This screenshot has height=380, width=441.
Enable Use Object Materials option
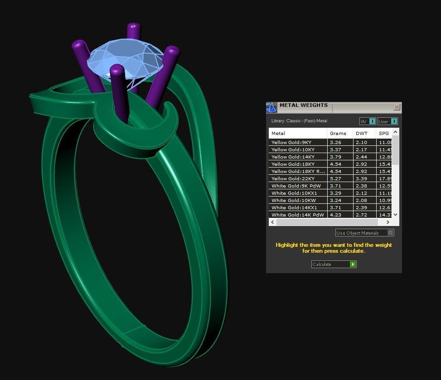[364, 233]
